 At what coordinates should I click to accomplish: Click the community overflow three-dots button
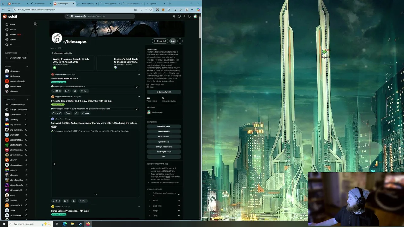pyautogui.click(x=180, y=41)
